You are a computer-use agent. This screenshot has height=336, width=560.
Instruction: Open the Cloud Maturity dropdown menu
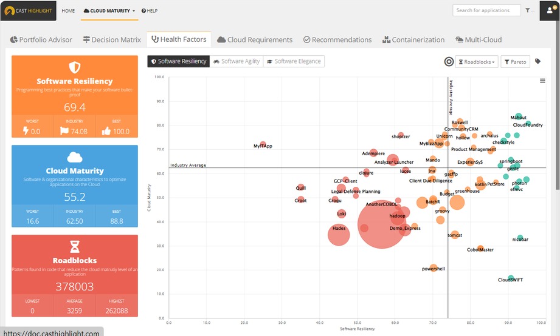[x=109, y=11]
